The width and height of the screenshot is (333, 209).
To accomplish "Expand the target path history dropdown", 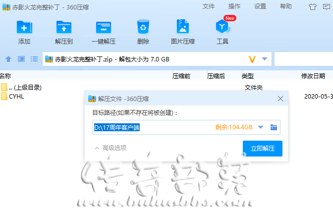I will click(x=261, y=127).
